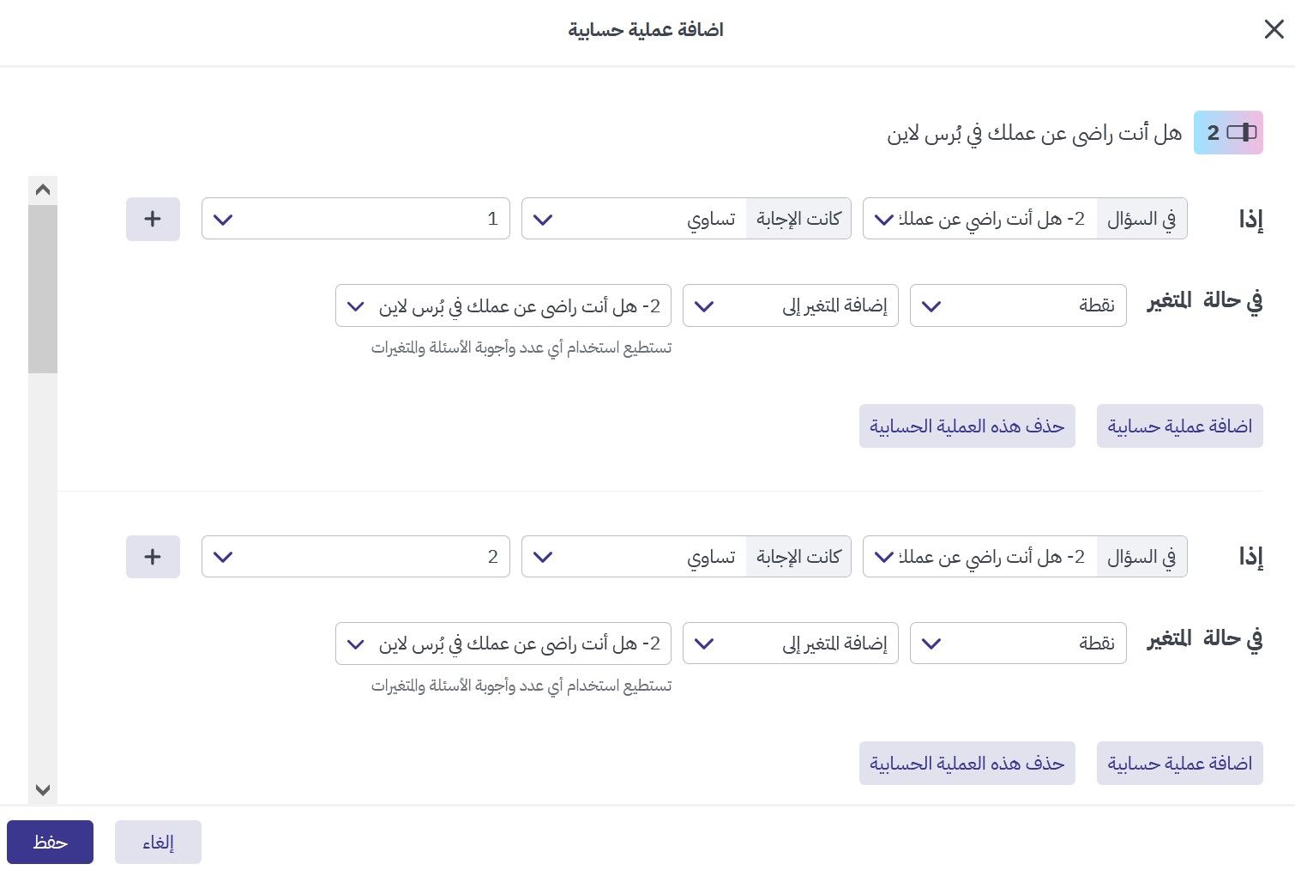The height and width of the screenshot is (870, 1295).
Task: Open نقطة variable dropdown in first operation
Action: [1018, 305]
